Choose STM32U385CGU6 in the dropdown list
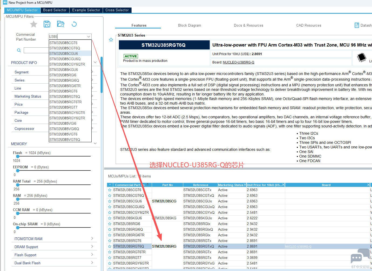This screenshot has width=372, height=271. 70,54
